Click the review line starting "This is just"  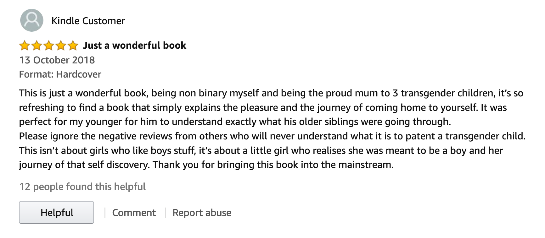click(x=271, y=93)
